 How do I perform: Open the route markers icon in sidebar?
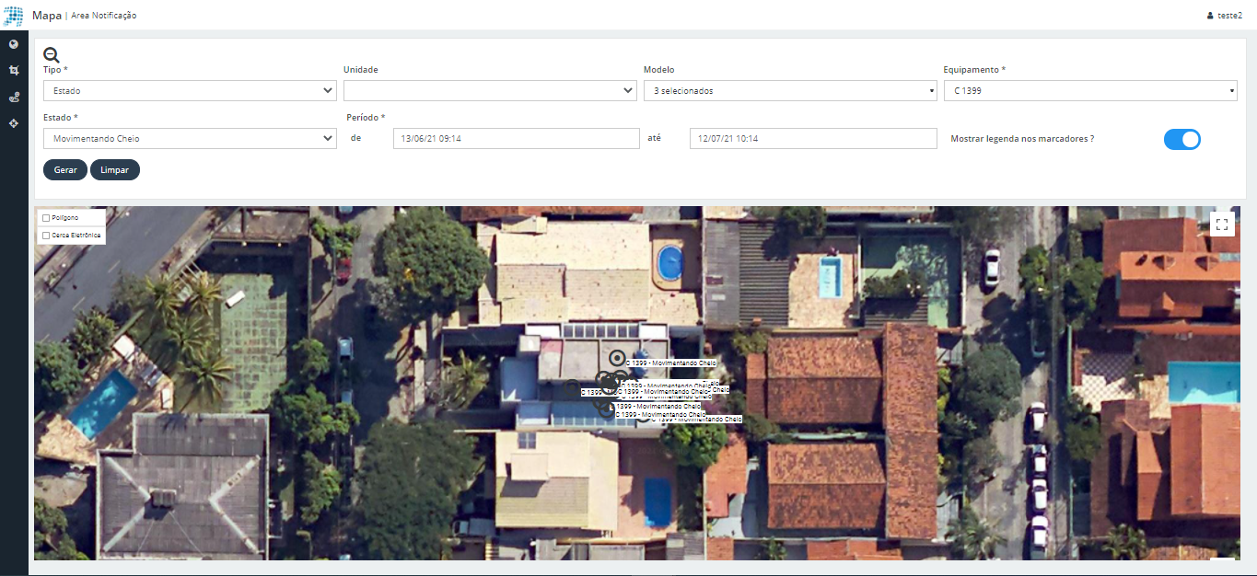(x=14, y=97)
